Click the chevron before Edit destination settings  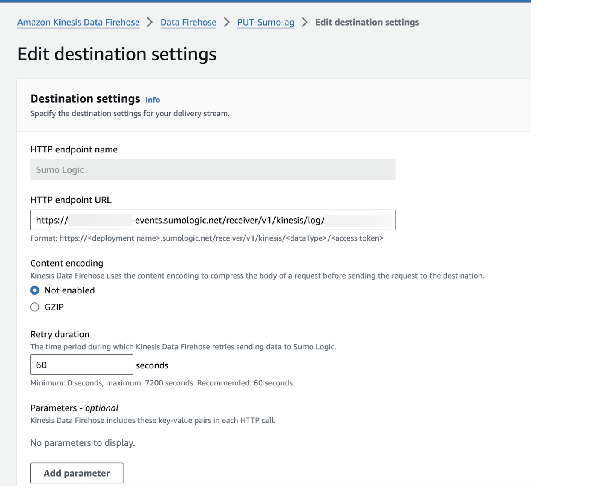[x=304, y=22]
